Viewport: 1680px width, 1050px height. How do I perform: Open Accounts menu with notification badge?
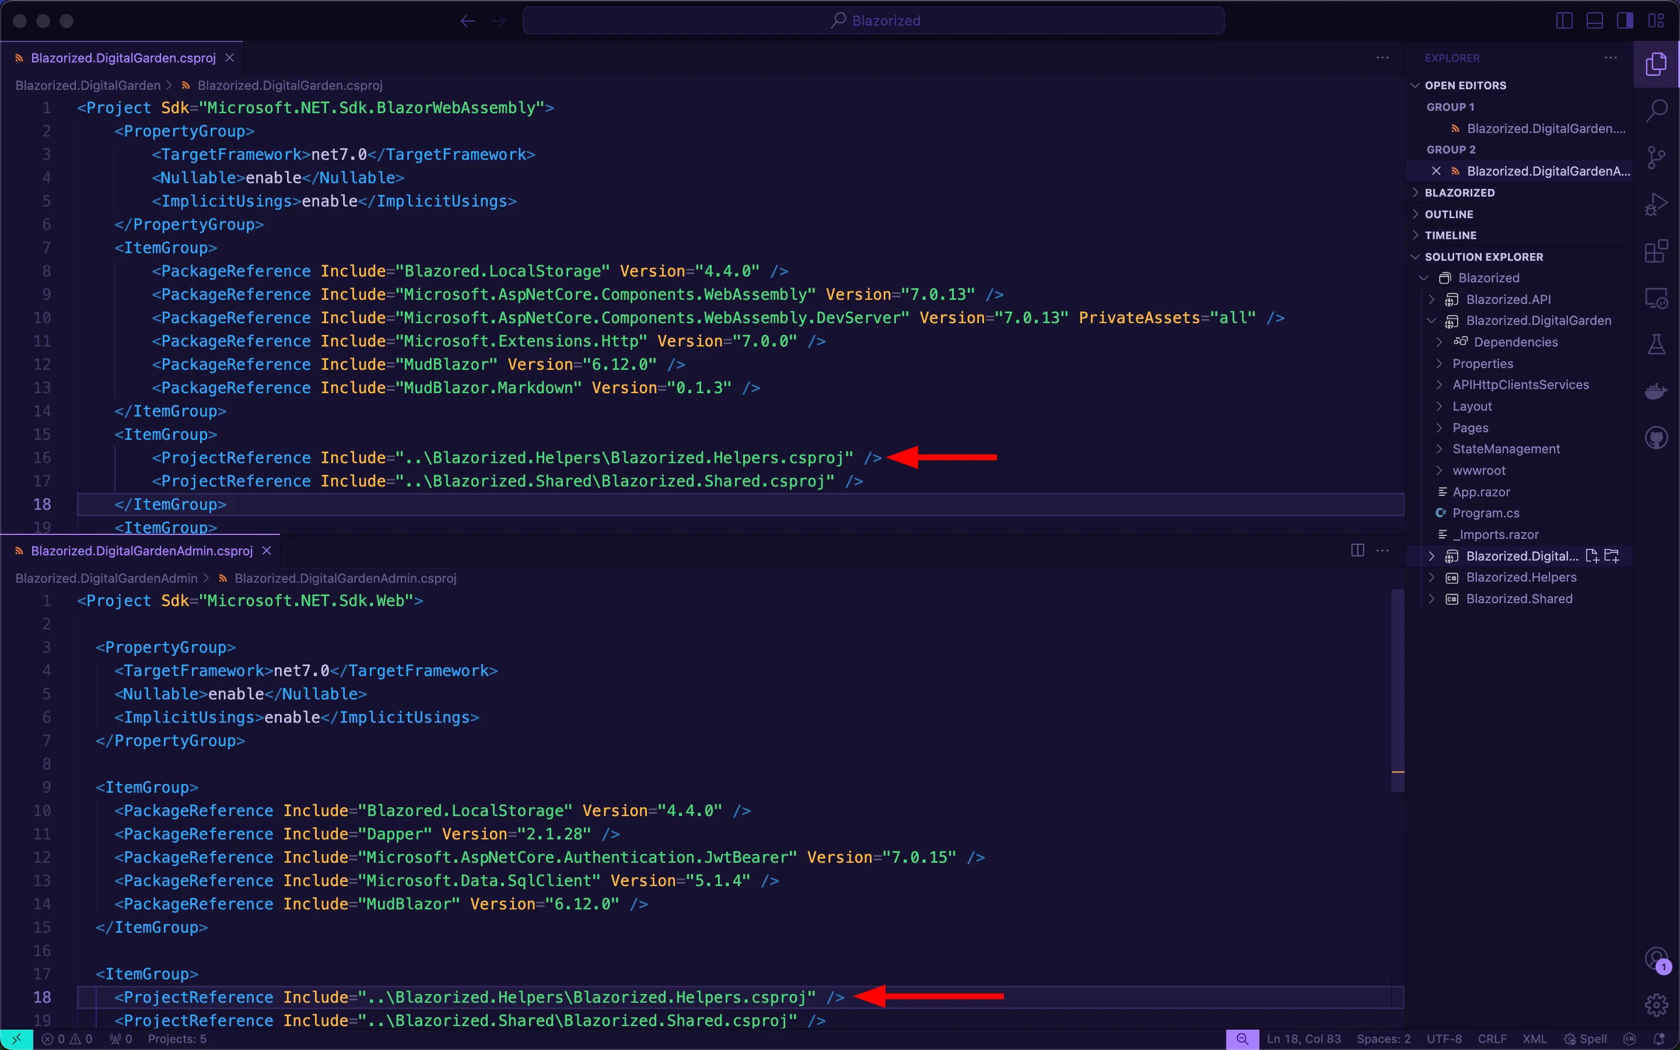point(1657,960)
